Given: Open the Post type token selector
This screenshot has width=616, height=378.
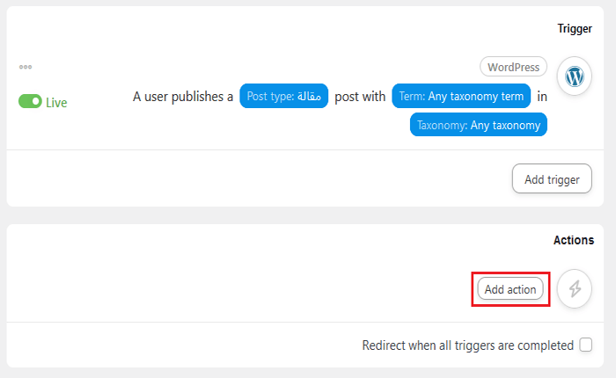Looking at the screenshot, I should coord(283,97).
